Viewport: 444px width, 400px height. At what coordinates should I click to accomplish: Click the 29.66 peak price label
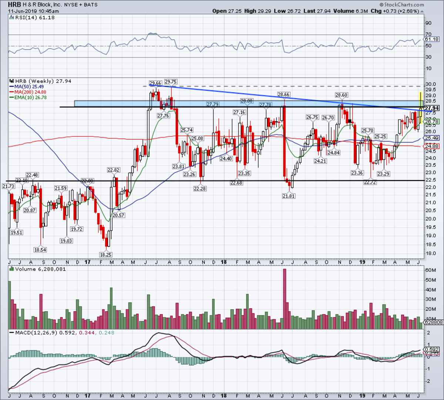[x=155, y=83]
